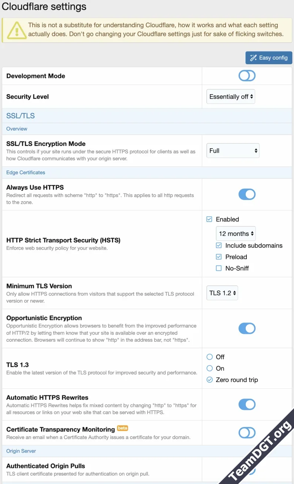Open the SSL/TLS Encryption Mode dropdown
The width and height of the screenshot is (294, 484).
point(233,150)
